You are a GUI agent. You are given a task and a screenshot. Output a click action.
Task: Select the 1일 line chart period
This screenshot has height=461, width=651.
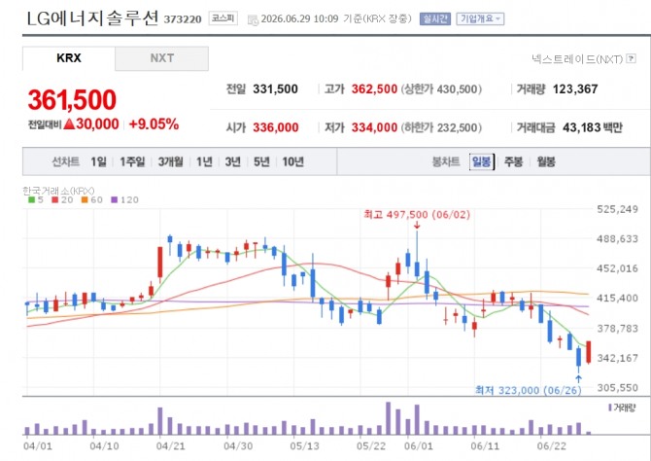coord(99,161)
